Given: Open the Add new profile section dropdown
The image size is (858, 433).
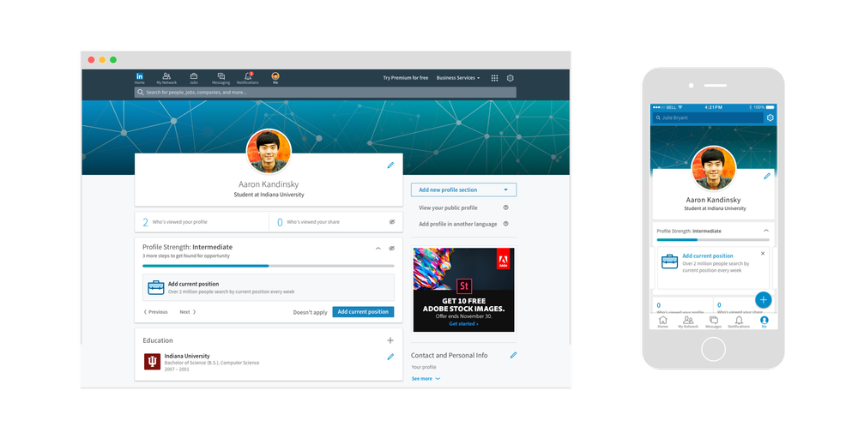Looking at the screenshot, I should coord(463,189).
